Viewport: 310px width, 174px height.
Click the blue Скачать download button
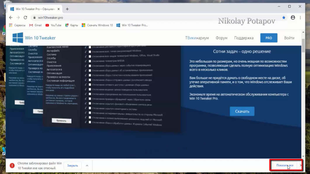242,112
